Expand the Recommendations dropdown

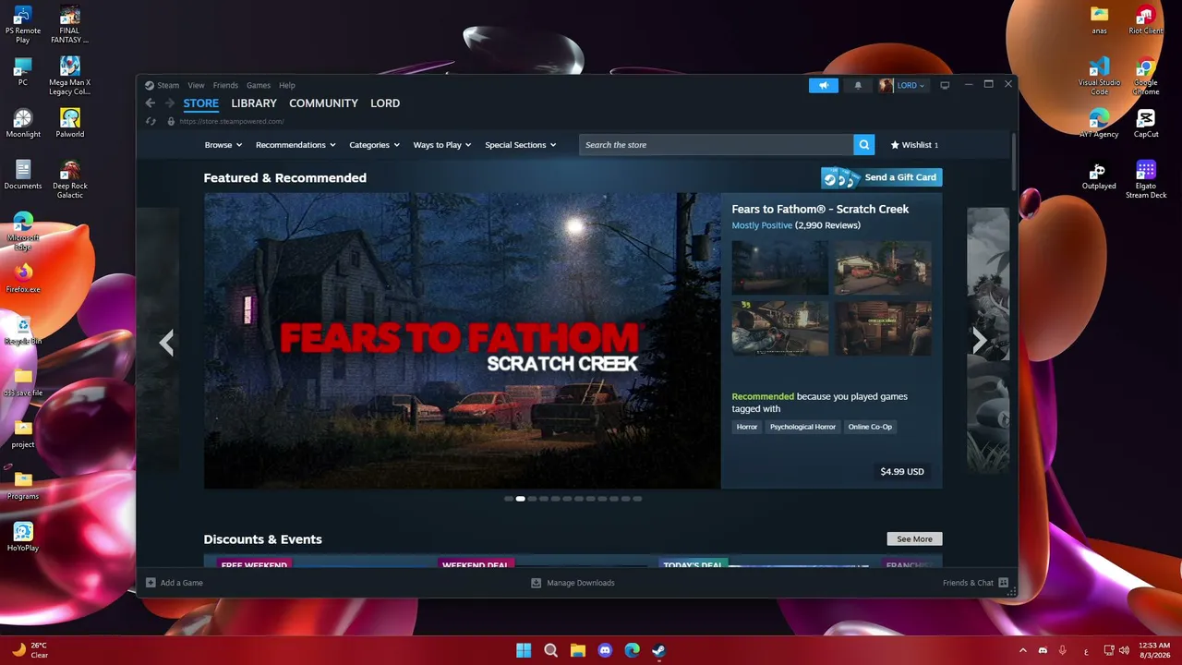coord(295,145)
